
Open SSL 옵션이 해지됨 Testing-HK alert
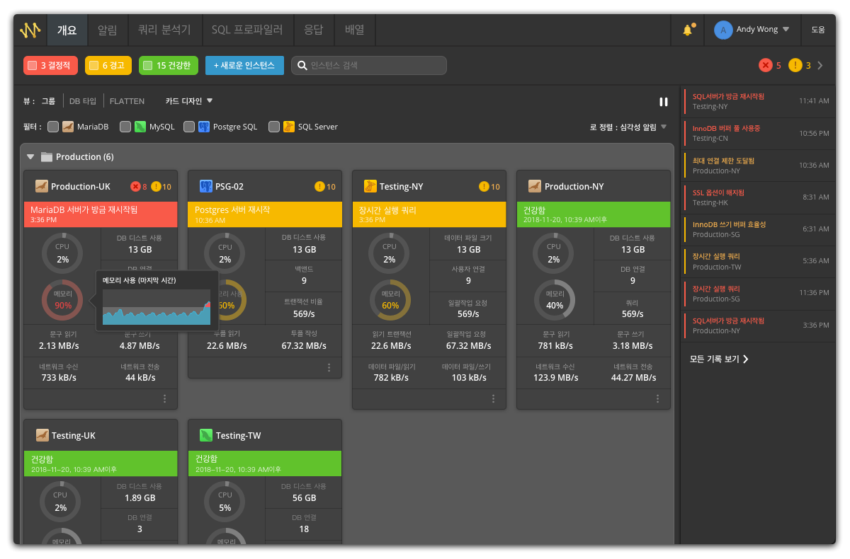pyautogui.click(x=759, y=197)
